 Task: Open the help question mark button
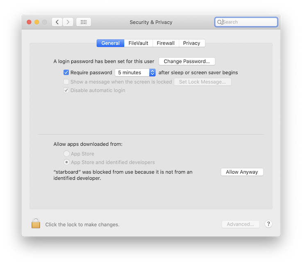[268, 224]
